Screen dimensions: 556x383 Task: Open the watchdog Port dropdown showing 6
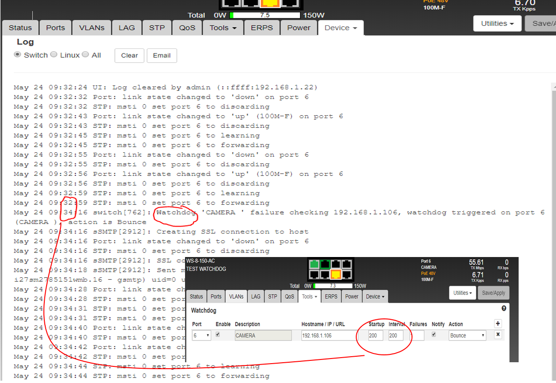[x=201, y=335]
